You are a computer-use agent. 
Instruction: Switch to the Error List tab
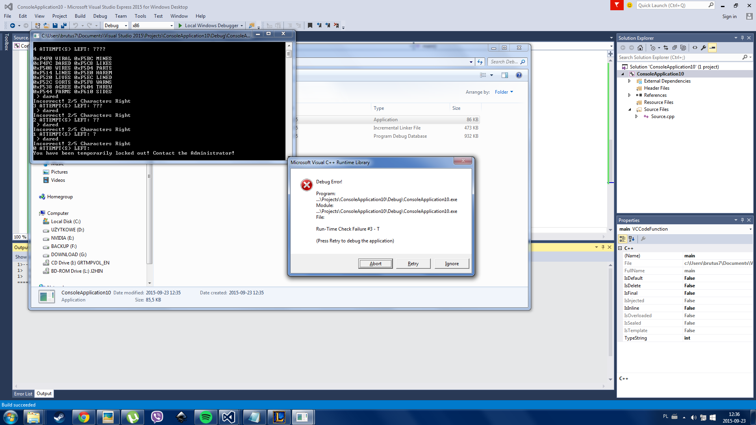23,394
